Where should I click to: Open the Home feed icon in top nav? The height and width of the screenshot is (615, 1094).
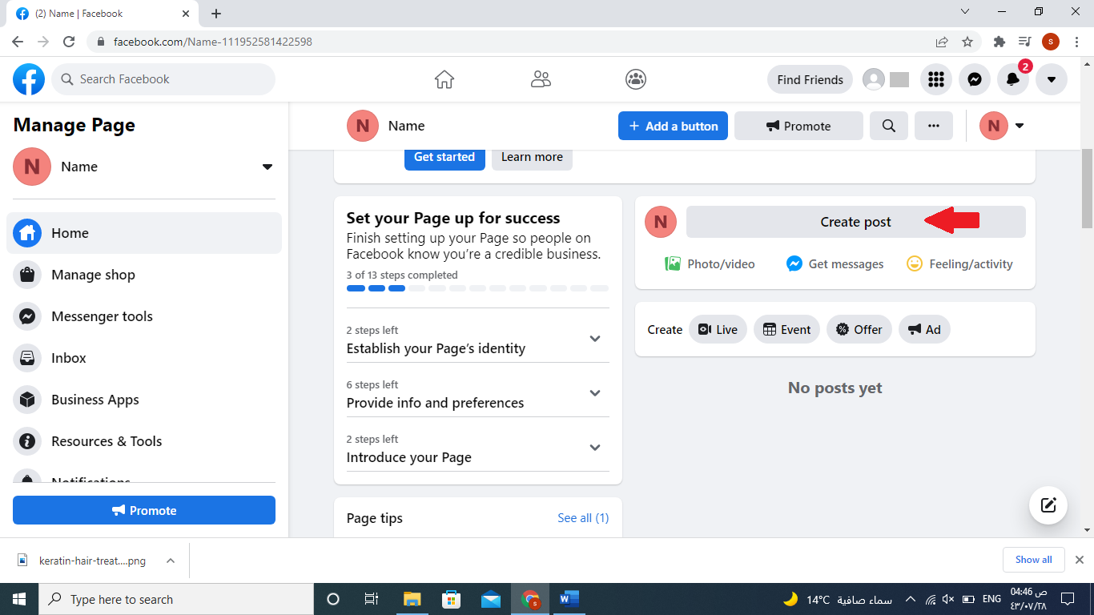(x=444, y=79)
